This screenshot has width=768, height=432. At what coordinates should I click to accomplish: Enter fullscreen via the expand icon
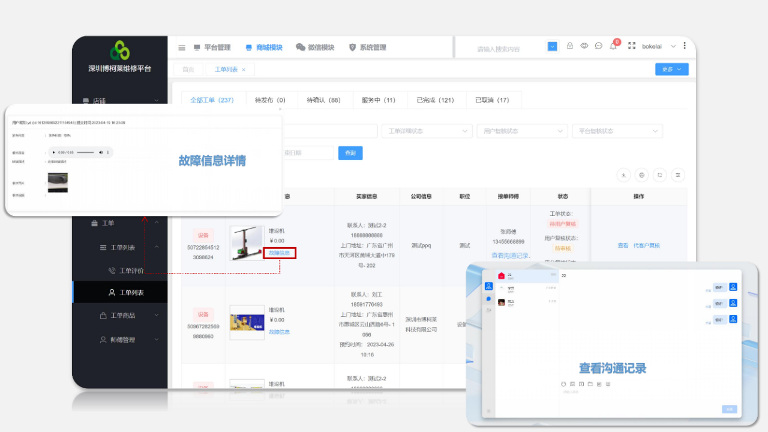pyautogui.click(x=631, y=46)
